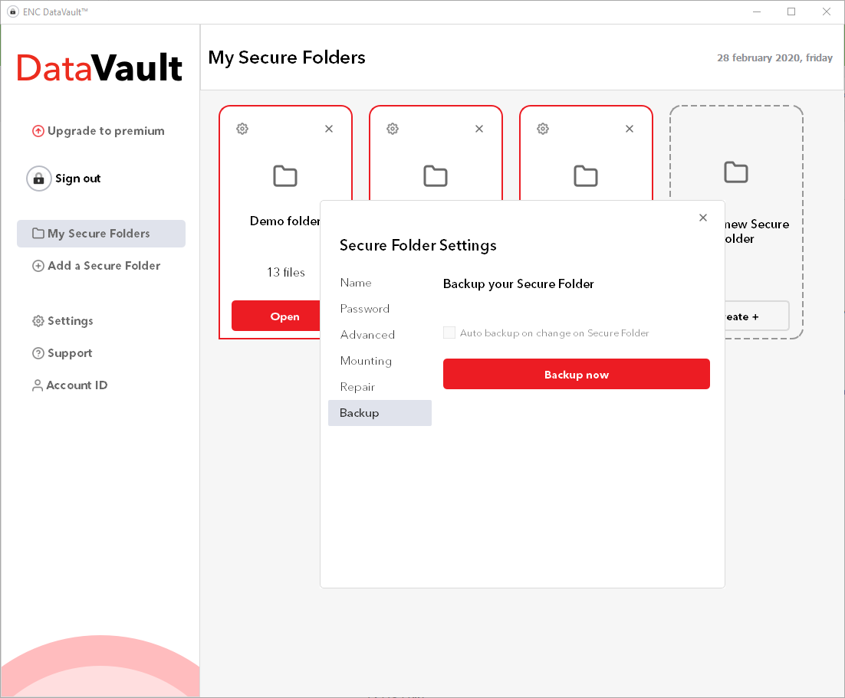Click Sign out label in the sidebar
Image resolution: width=845 pixels, height=698 pixels.
(77, 179)
